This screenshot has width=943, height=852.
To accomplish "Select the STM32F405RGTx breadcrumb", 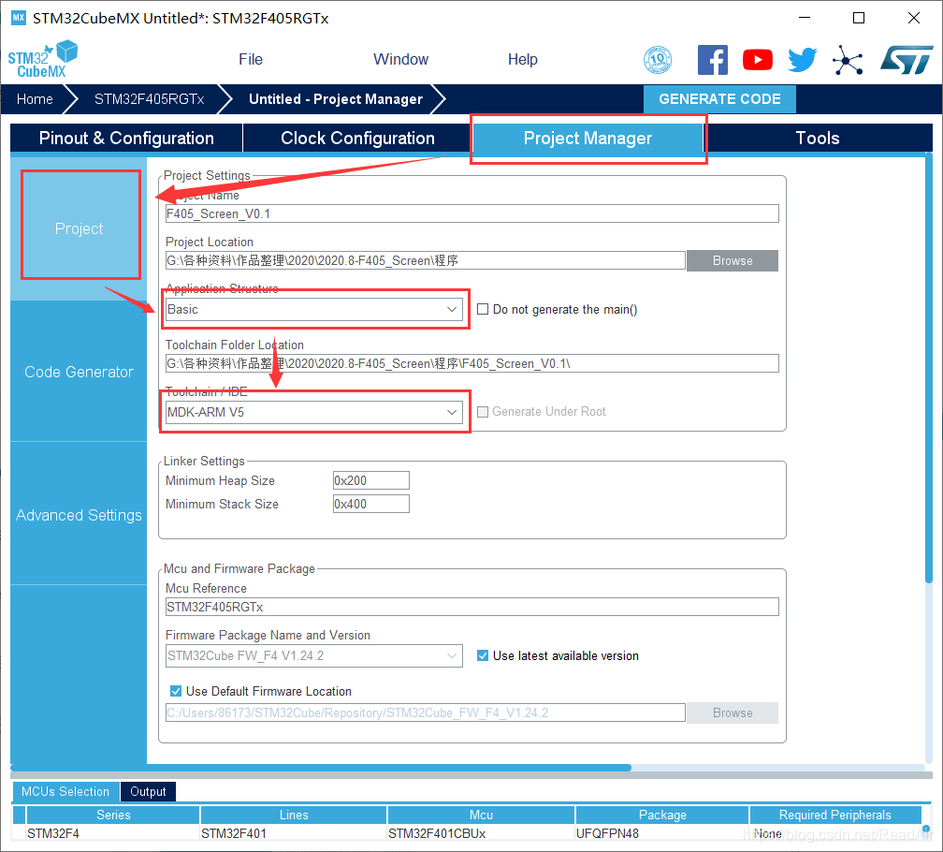I will [149, 99].
